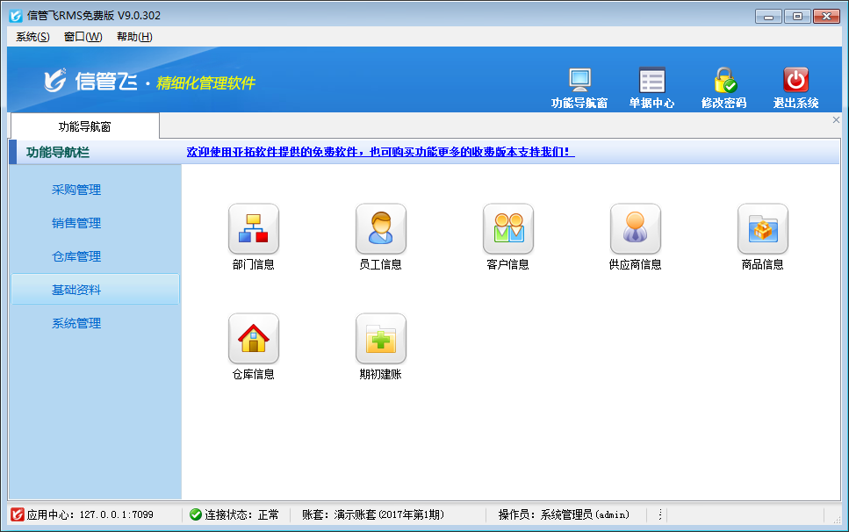
Task: Select 仓库管理 in the navigation sidebar
Action: pos(76,256)
